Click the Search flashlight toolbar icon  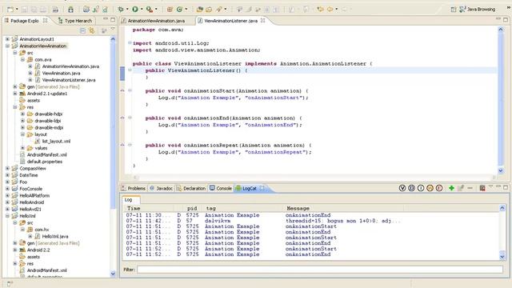point(219,10)
